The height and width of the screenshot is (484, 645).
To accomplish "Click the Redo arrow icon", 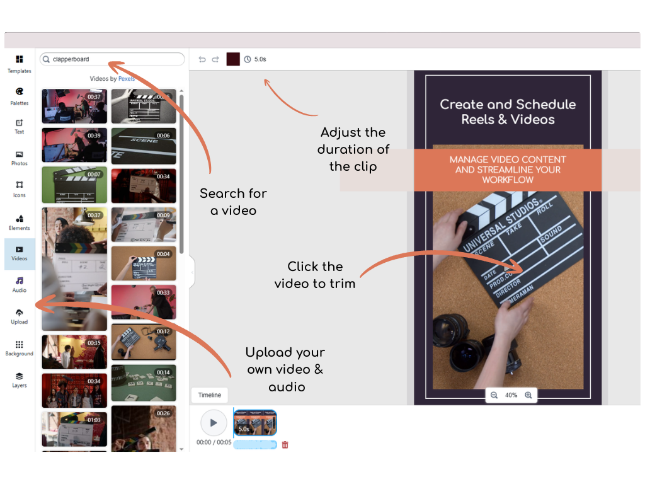I will pyautogui.click(x=215, y=59).
